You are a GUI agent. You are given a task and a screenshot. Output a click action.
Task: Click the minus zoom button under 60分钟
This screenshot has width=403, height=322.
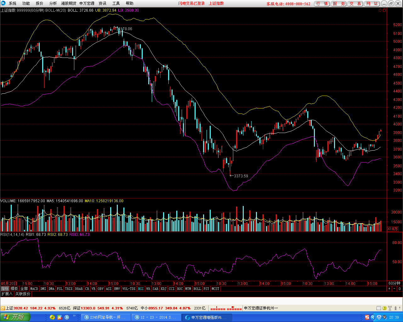click(x=394, y=289)
